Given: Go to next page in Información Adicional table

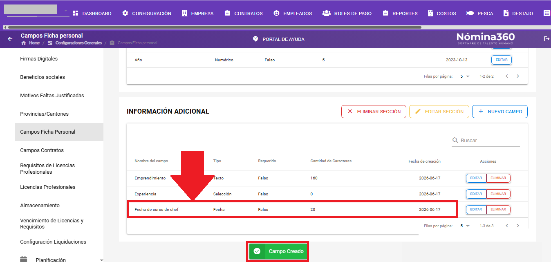Looking at the screenshot, I should [x=518, y=226].
